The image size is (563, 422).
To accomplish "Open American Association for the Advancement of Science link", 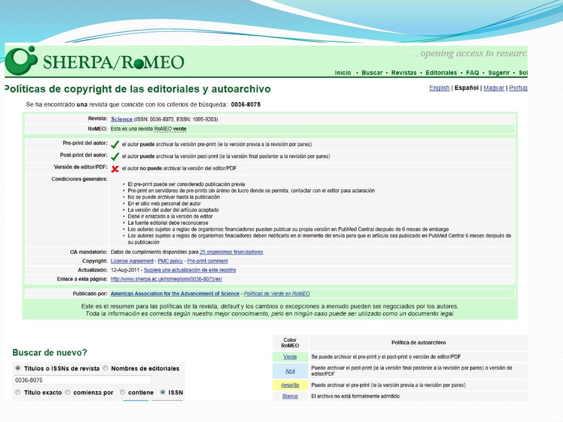I will pos(175,294).
